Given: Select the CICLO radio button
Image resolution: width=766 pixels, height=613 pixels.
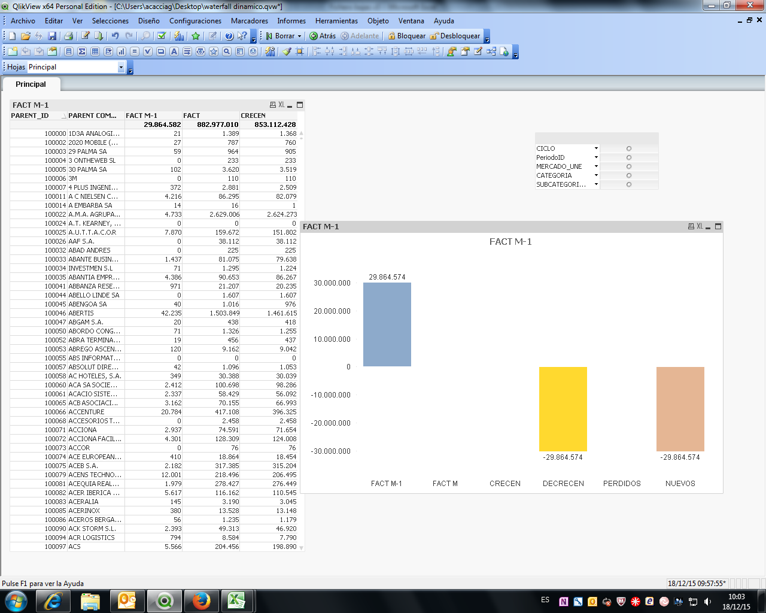Looking at the screenshot, I should 629,148.
